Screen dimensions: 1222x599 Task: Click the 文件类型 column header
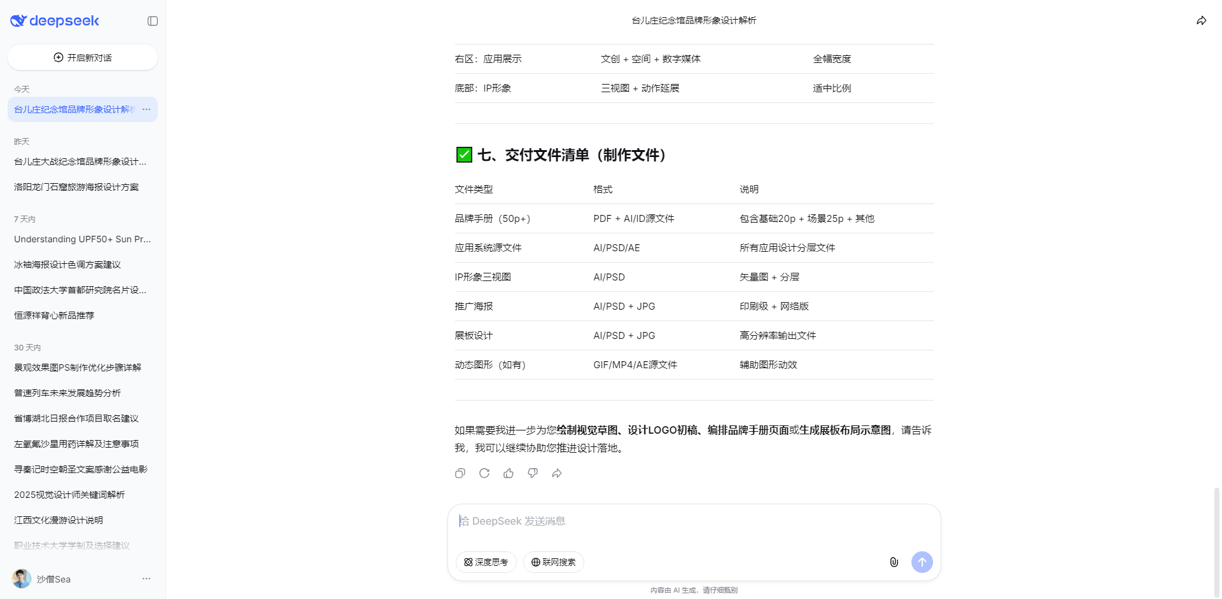coord(474,189)
